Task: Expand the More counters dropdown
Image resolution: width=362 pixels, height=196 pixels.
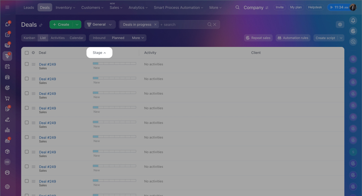Action: pos(138,38)
